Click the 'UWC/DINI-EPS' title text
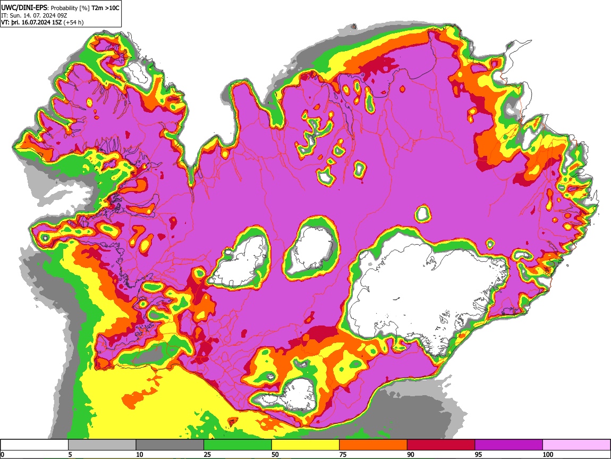The width and height of the screenshot is (611, 459). tap(24, 8)
